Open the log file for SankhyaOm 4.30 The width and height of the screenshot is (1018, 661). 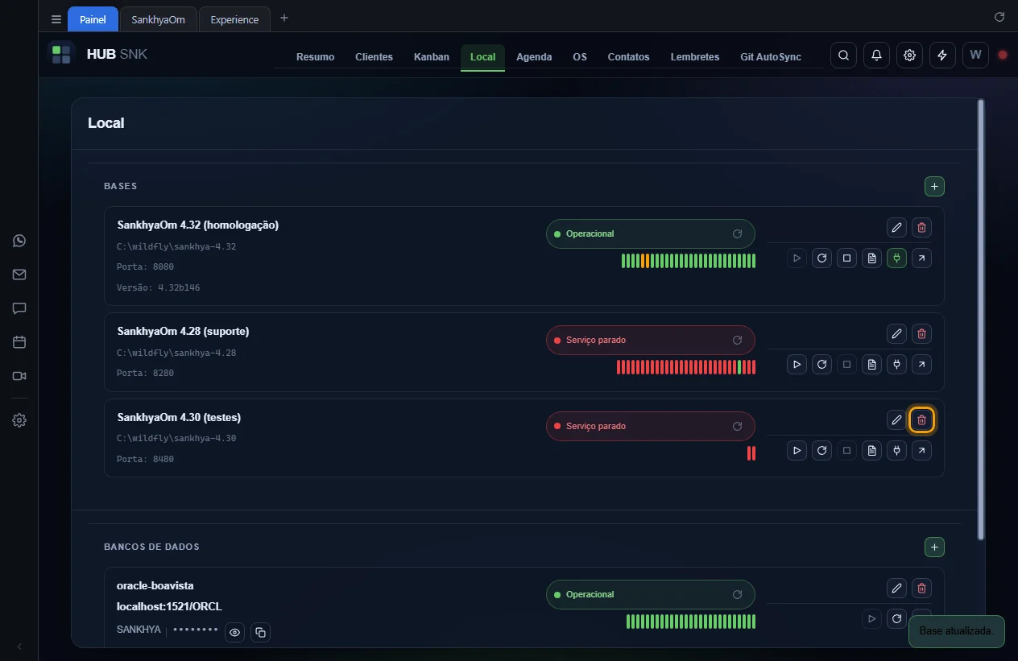871,451
